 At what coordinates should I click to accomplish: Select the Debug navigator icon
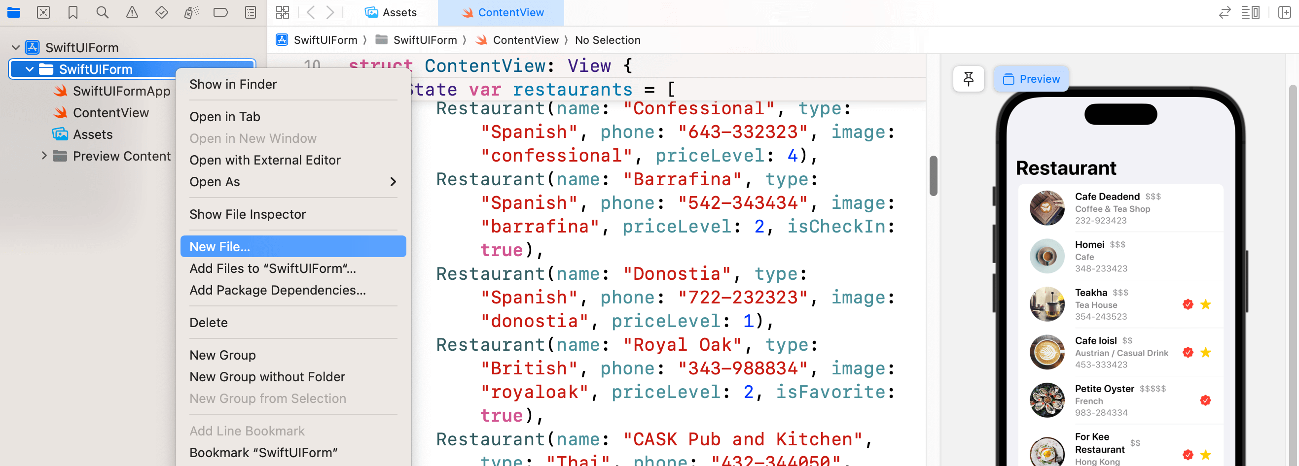tap(191, 13)
